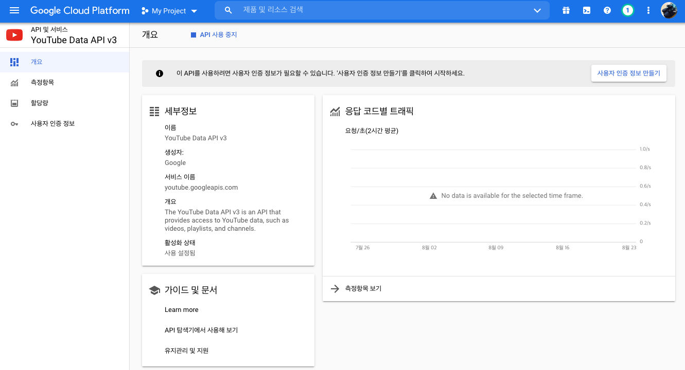Click the 응답 코드별 트래픽 chart icon
The width and height of the screenshot is (685, 370).
(x=335, y=112)
